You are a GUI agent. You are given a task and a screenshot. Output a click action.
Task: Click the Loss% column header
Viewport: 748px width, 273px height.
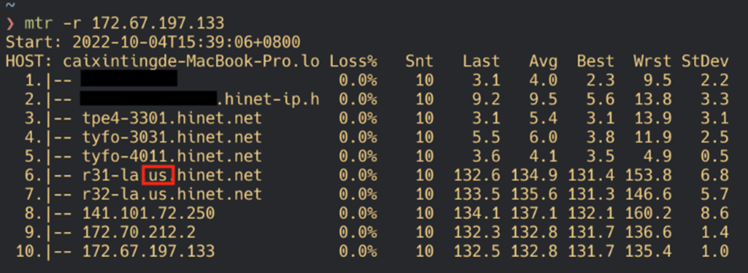(x=353, y=61)
